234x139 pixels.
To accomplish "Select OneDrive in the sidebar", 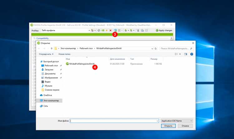I will pyautogui.click(x=47, y=95).
